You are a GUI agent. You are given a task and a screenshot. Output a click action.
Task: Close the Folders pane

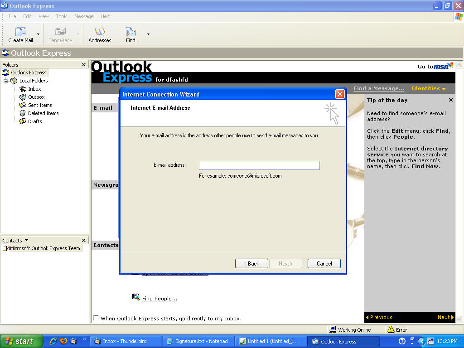(x=84, y=64)
